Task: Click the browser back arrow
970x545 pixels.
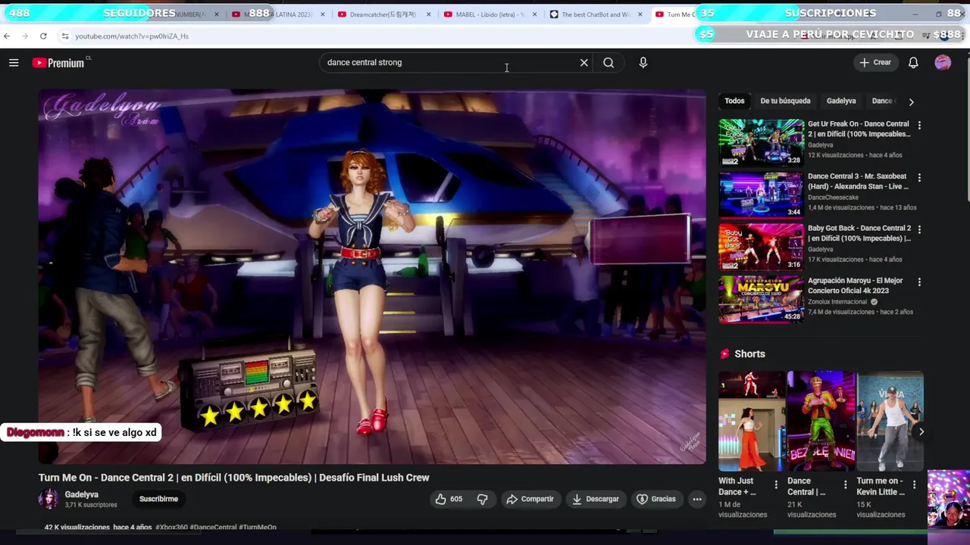Action: tap(7, 36)
